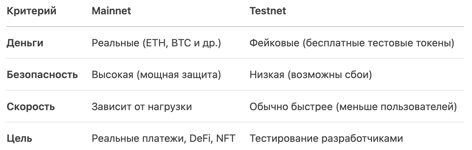The width and height of the screenshot is (472, 150).
Task: Click "BTC" in the Mainnet money cell
Action: click(x=178, y=43)
